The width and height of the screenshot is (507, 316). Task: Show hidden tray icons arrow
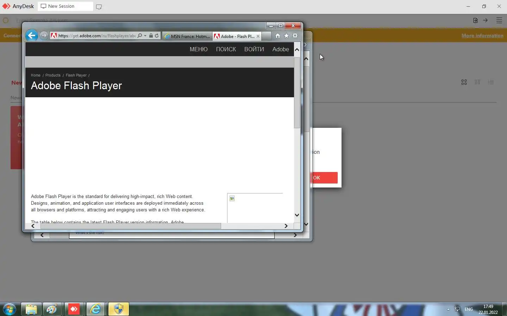[448, 309]
